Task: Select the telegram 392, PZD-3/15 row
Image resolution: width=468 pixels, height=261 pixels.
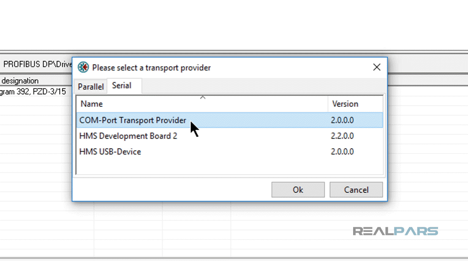Action: (33, 91)
